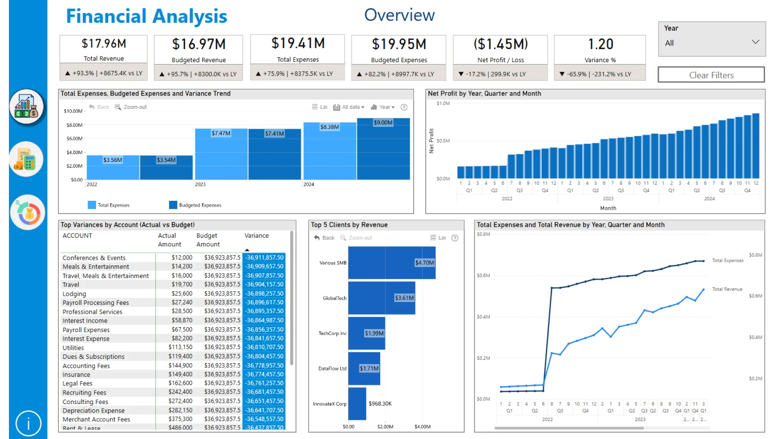This screenshot has height=439, width=781.
Task: Sort table by ACCOUNT column header
Action: 77,236
